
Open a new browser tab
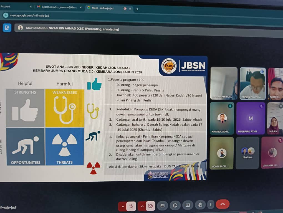coord(137,9)
